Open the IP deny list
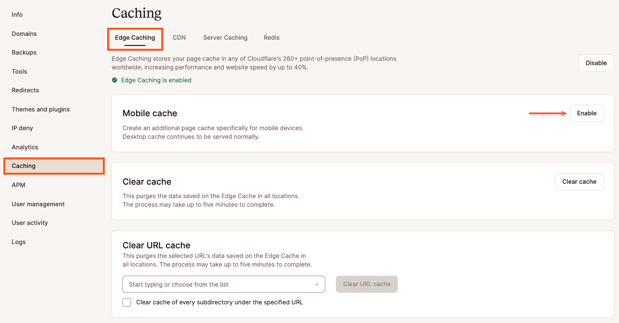This screenshot has height=323, width=619. [22, 128]
